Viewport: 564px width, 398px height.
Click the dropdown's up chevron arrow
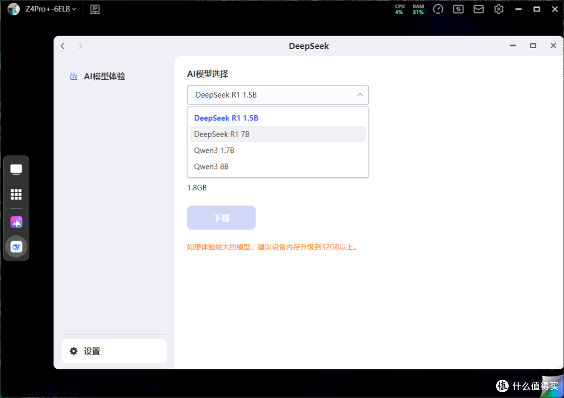point(360,95)
